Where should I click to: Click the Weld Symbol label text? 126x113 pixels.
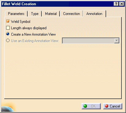point(21,22)
